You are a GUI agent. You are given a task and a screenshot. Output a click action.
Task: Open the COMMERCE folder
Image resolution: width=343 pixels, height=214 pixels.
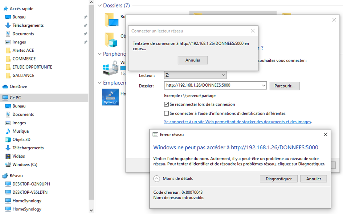point(24,59)
